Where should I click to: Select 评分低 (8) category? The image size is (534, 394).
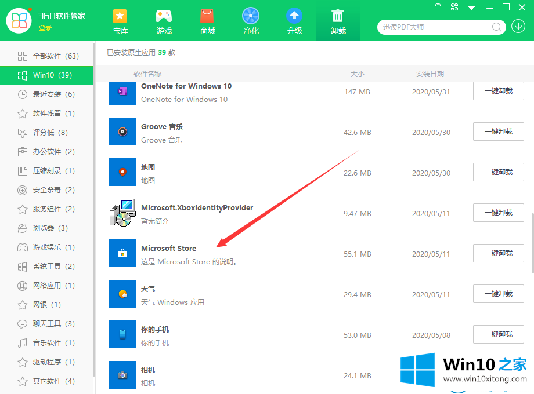[x=46, y=132]
